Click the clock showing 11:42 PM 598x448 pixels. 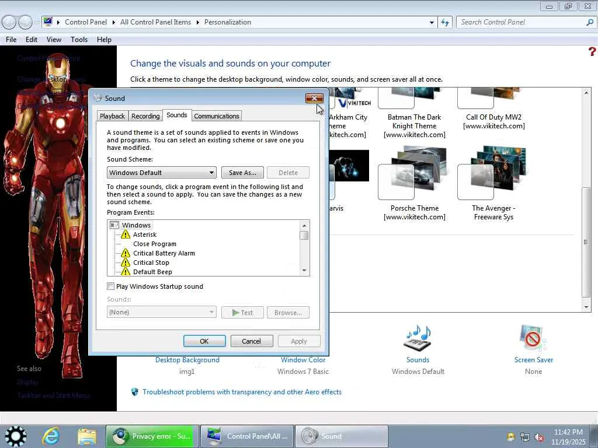pos(568,432)
